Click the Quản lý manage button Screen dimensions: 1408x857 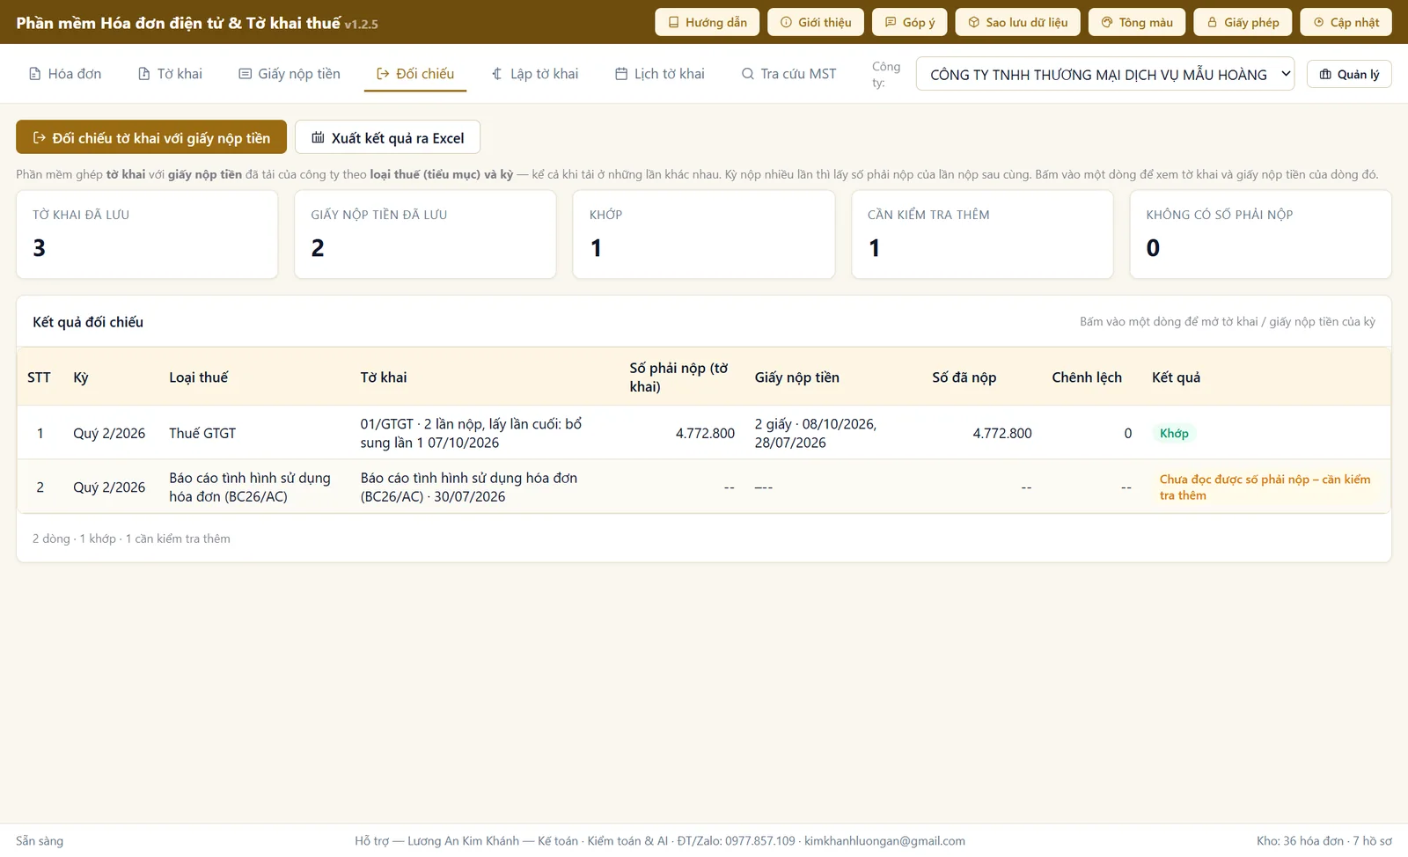click(1349, 74)
